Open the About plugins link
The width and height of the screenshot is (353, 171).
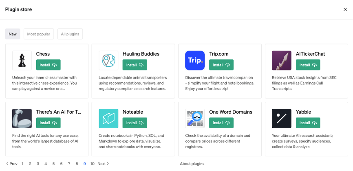point(192,164)
